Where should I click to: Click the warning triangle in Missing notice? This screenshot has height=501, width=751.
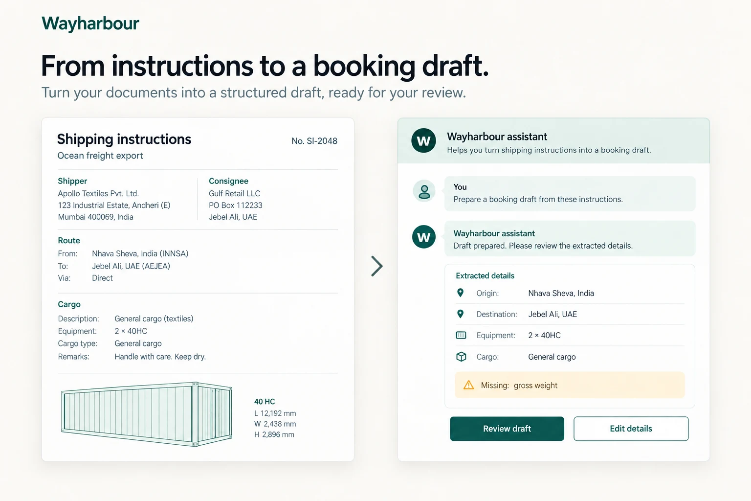point(468,385)
